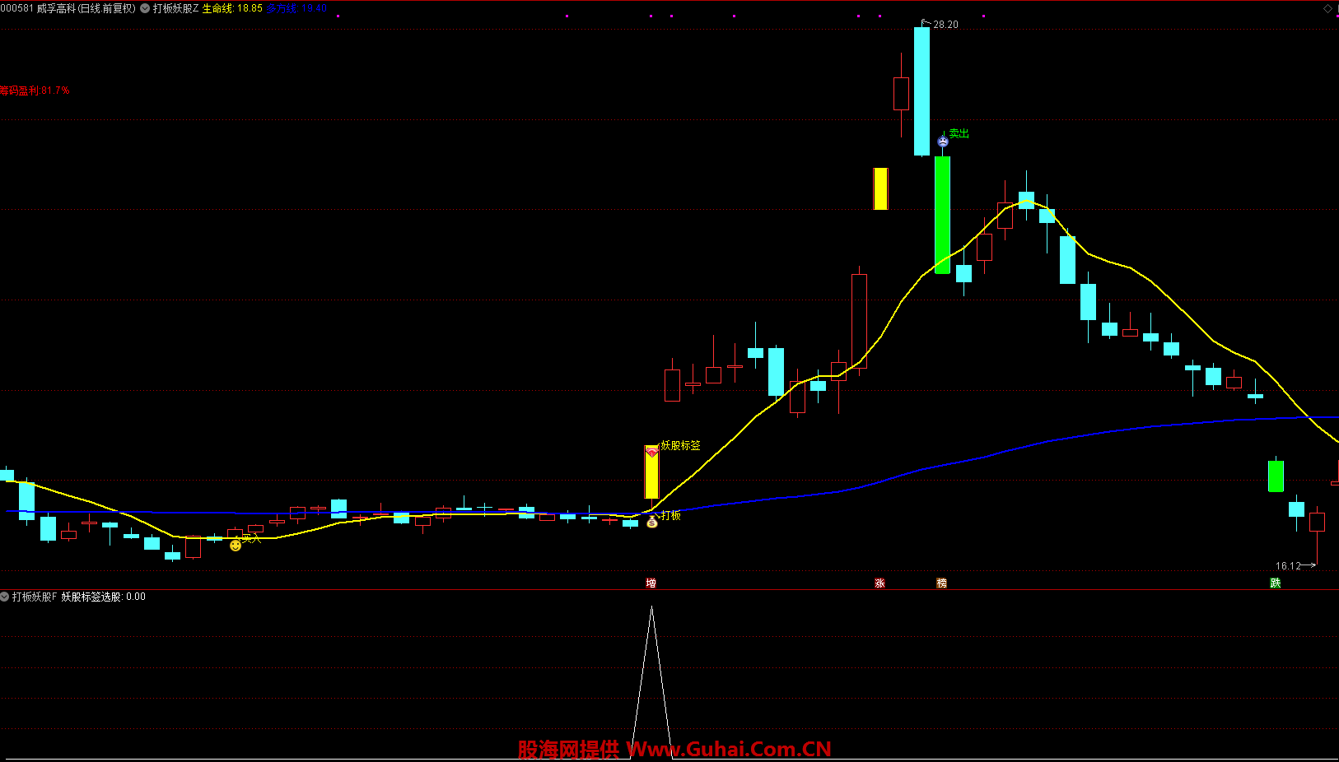Click the green 跌 event marker
The image size is (1339, 762).
click(x=1276, y=583)
